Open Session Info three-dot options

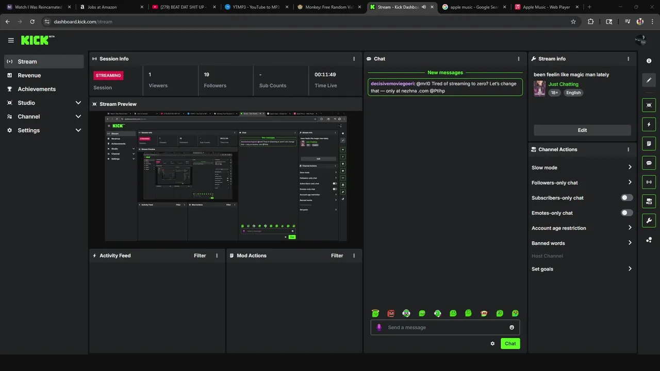pos(354,59)
